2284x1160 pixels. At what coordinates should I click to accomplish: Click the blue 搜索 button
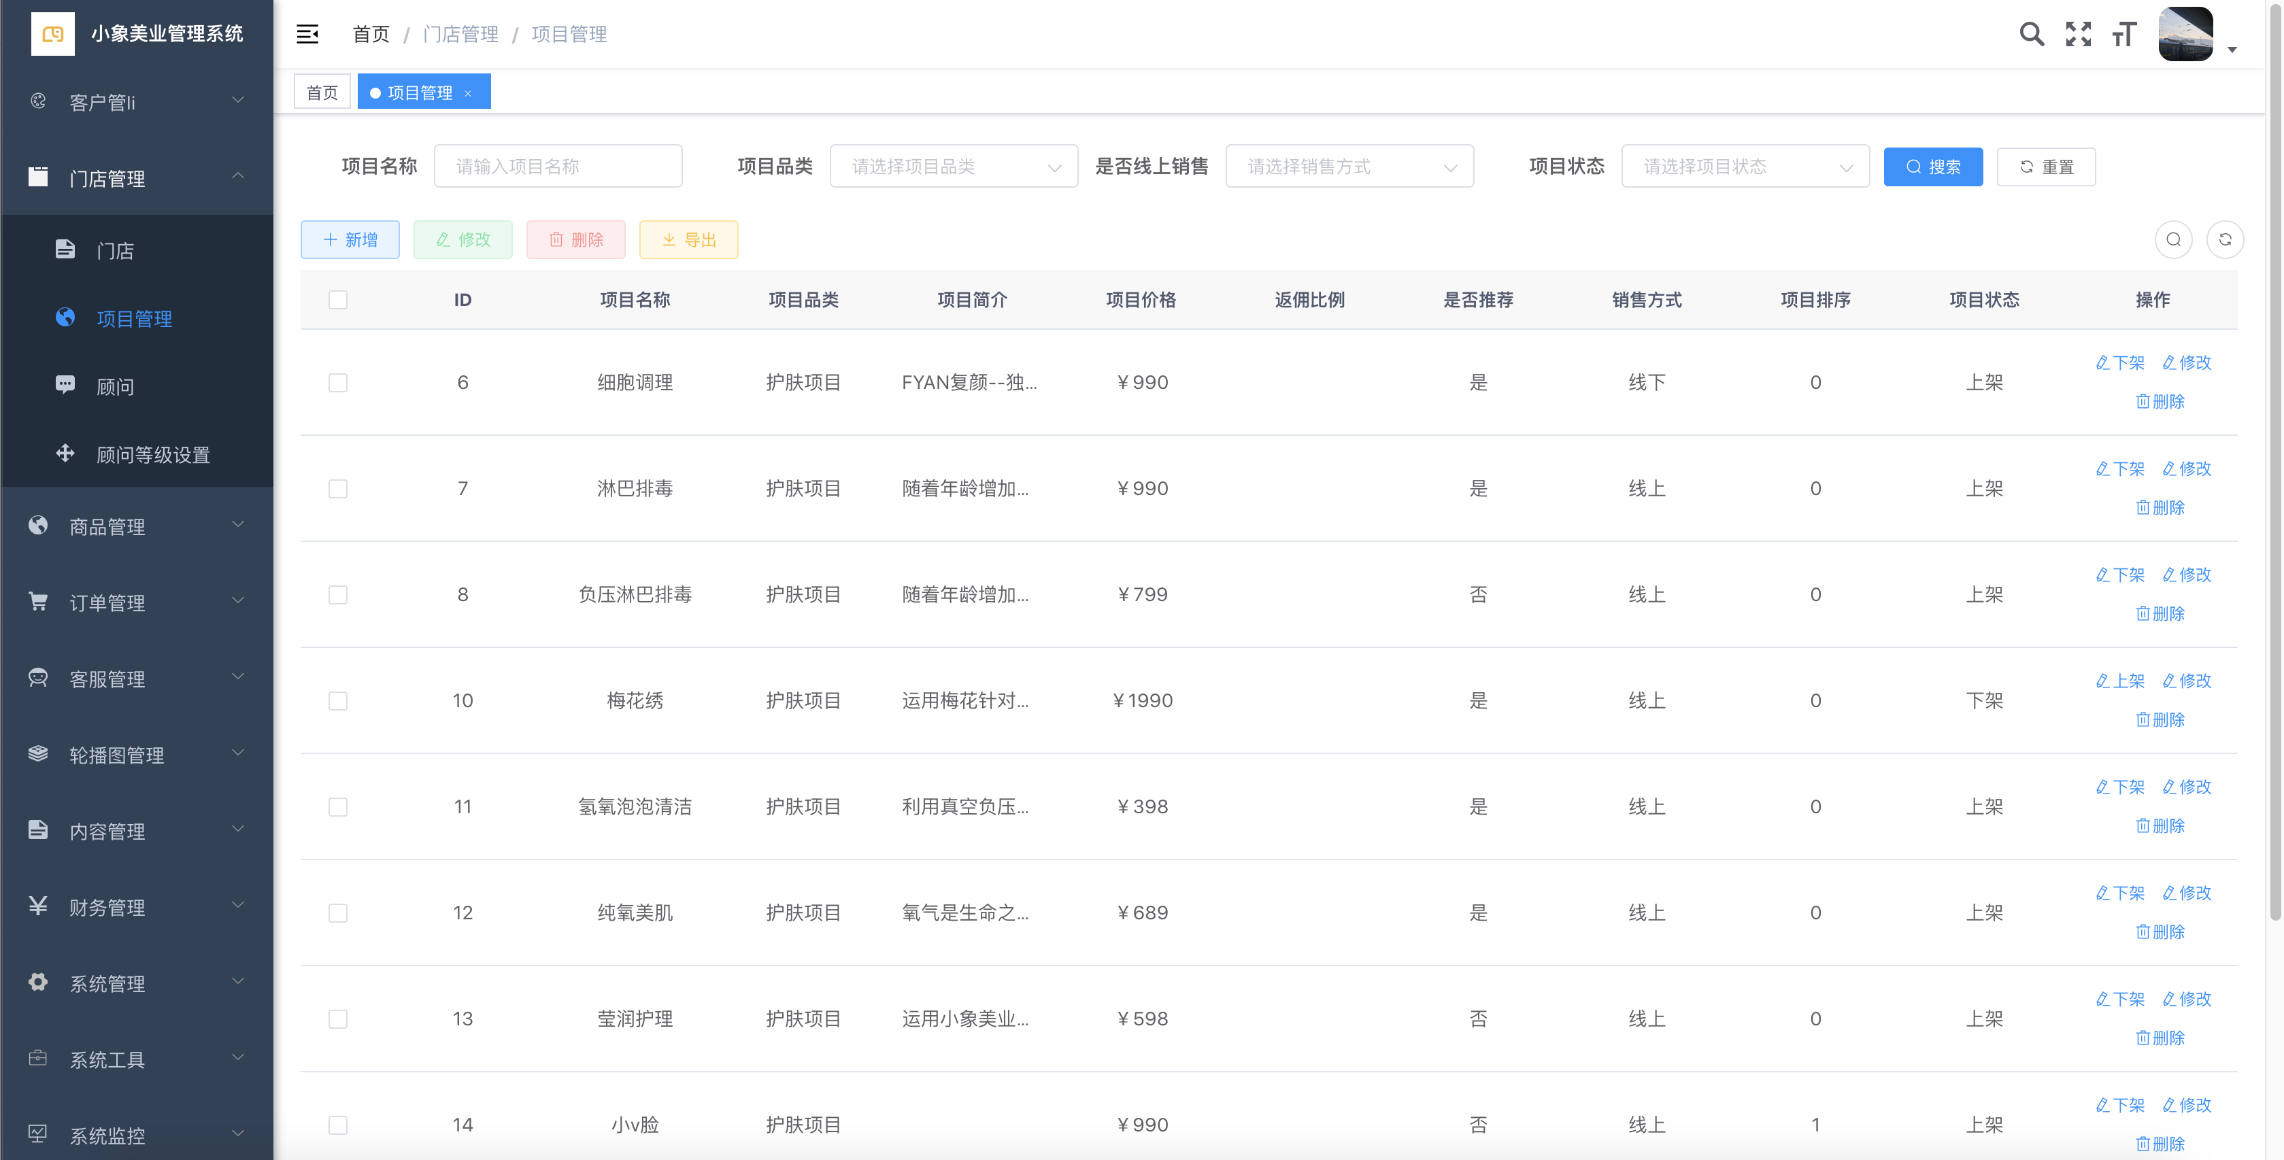click(1933, 167)
